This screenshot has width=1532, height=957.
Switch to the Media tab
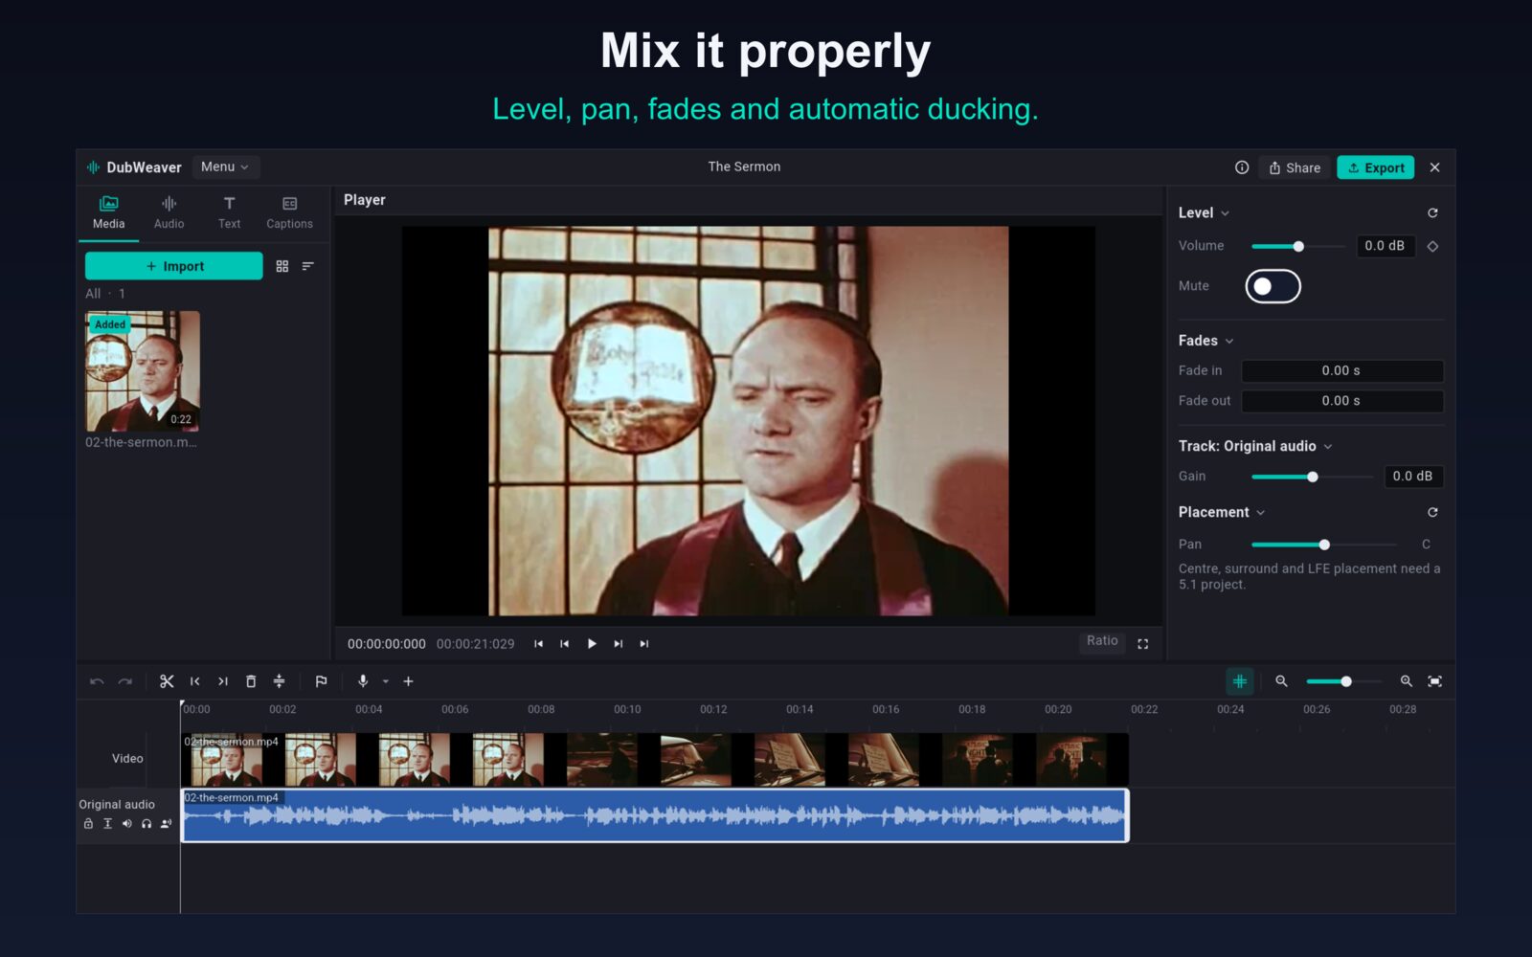(x=108, y=212)
